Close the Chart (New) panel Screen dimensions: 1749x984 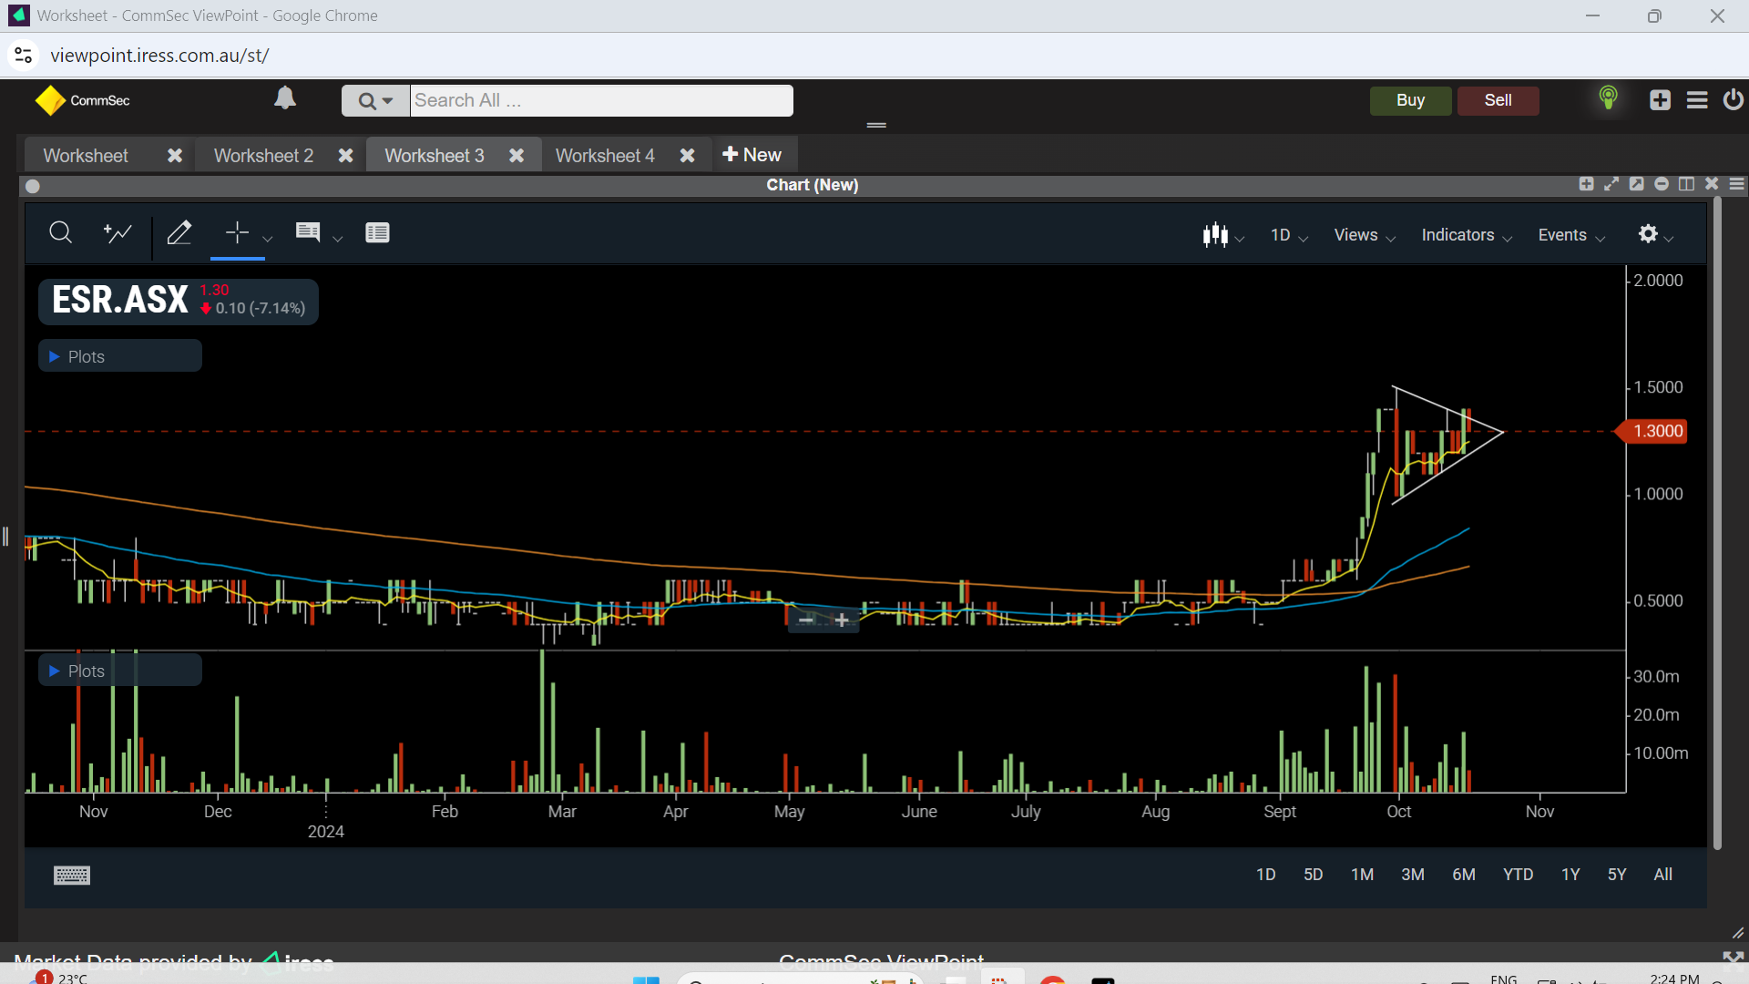pos(1712,184)
